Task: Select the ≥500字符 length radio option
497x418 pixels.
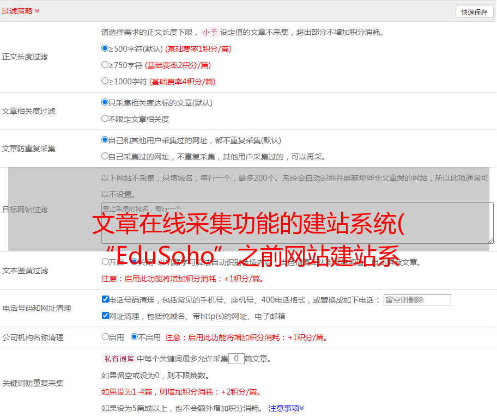Action: point(105,48)
